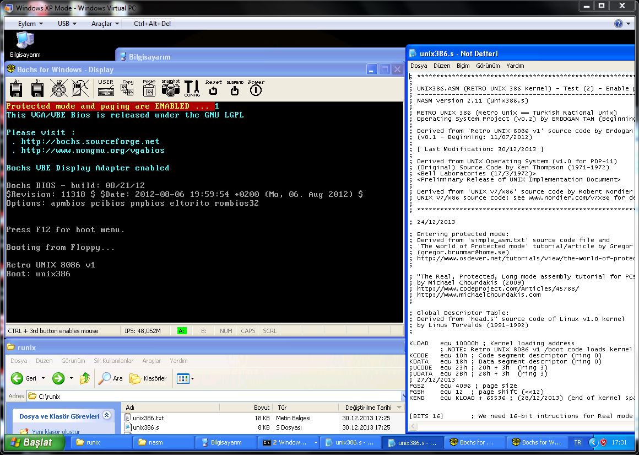Click Bochs floppy A: drive icon
This screenshot has width=639, height=455.
[x=16, y=88]
